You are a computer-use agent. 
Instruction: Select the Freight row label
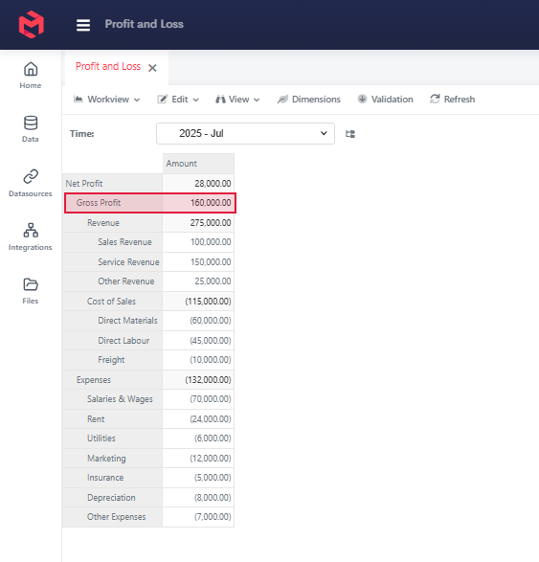(x=113, y=360)
